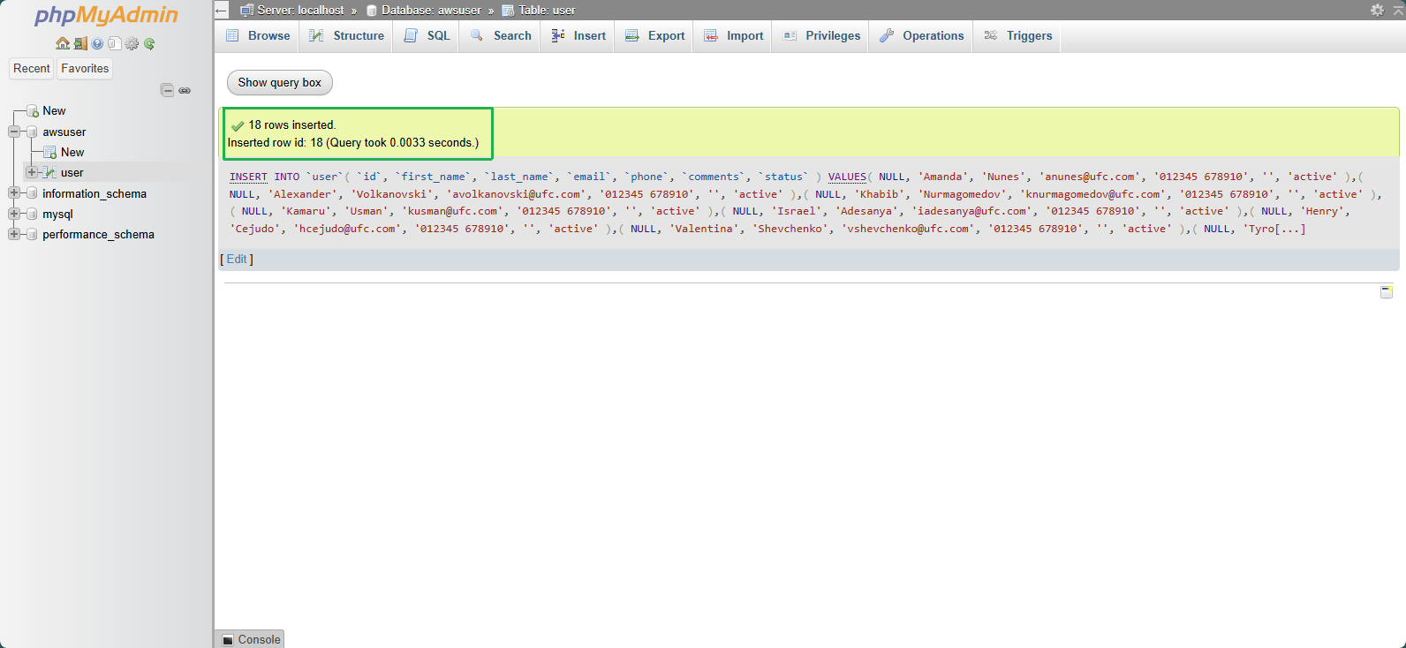
Task: Open MySQL documentation pages icon
Action: pos(114,43)
